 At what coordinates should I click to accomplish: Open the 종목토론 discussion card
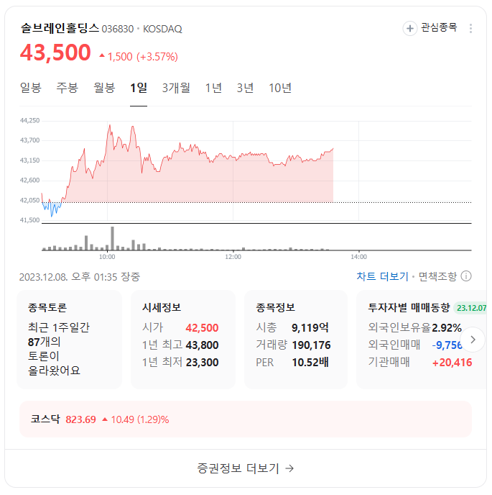[x=70, y=340]
